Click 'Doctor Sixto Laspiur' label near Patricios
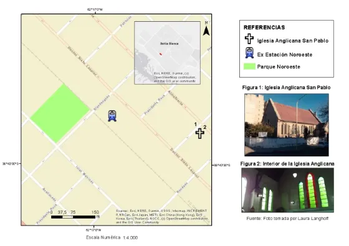This screenshot has width=349, height=246. click(x=82, y=61)
